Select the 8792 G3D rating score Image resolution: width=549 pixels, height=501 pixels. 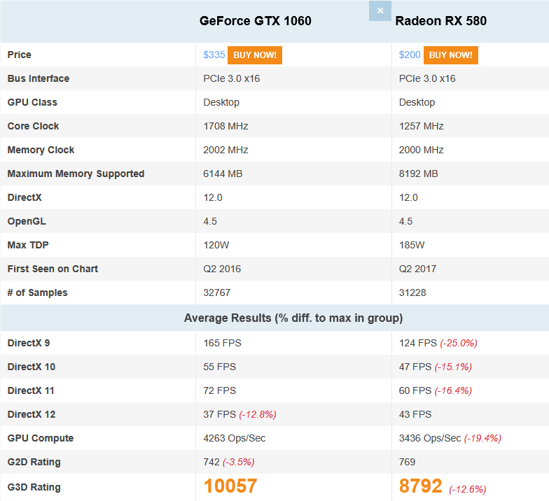click(420, 486)
